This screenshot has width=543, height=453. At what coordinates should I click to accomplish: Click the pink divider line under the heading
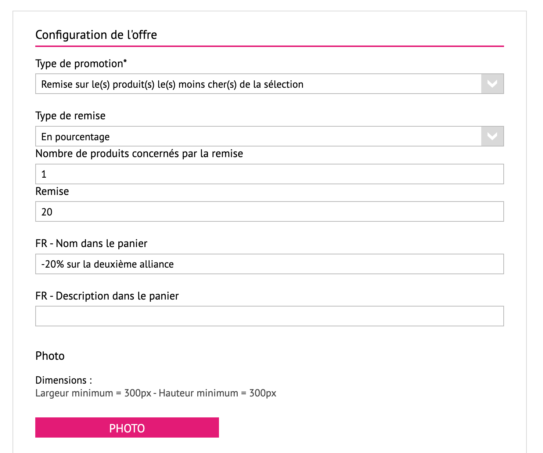click(x=269, y=46)
